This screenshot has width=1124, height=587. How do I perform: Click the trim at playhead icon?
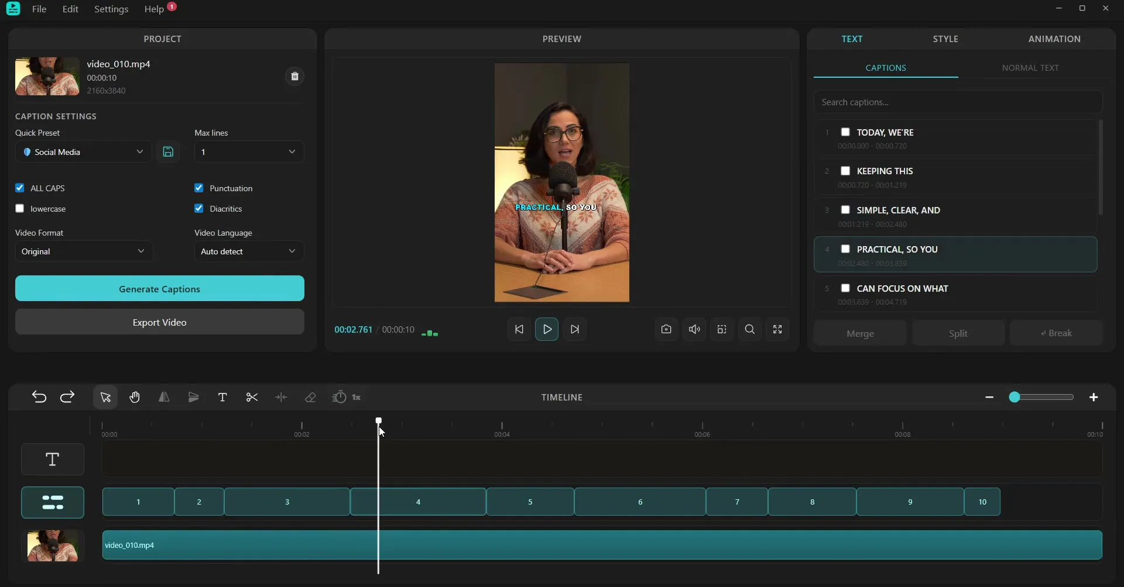[281, 398]
